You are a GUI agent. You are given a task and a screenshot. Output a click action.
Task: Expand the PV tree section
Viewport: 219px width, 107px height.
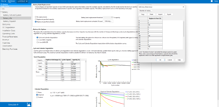(1, 9)
